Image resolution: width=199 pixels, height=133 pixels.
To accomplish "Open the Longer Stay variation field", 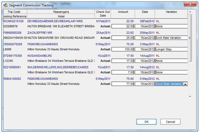I will (x=172, y=49).
